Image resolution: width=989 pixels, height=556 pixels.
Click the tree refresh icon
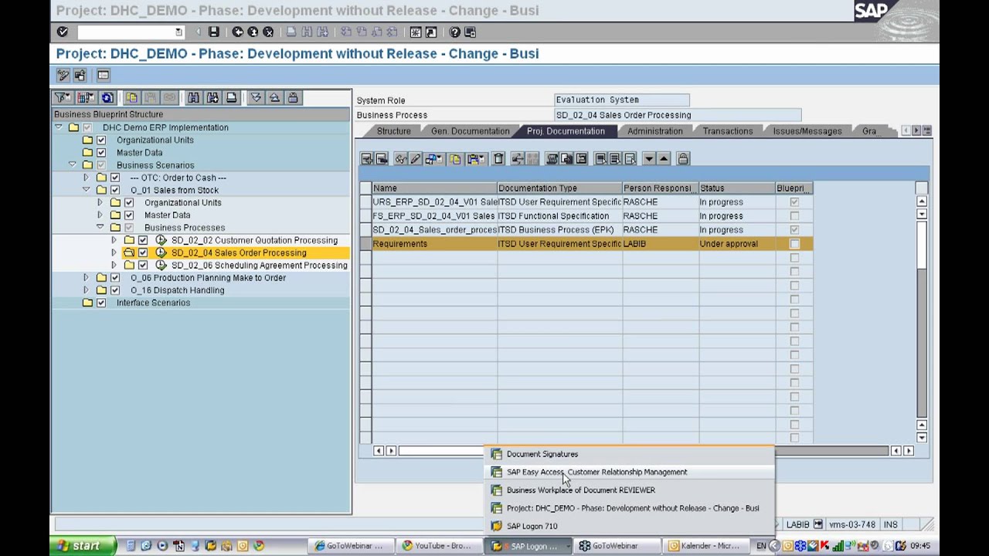coord(107,97)
